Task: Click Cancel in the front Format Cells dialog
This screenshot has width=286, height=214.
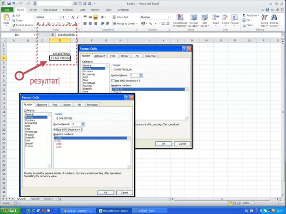Action: (x=124, y=192)
